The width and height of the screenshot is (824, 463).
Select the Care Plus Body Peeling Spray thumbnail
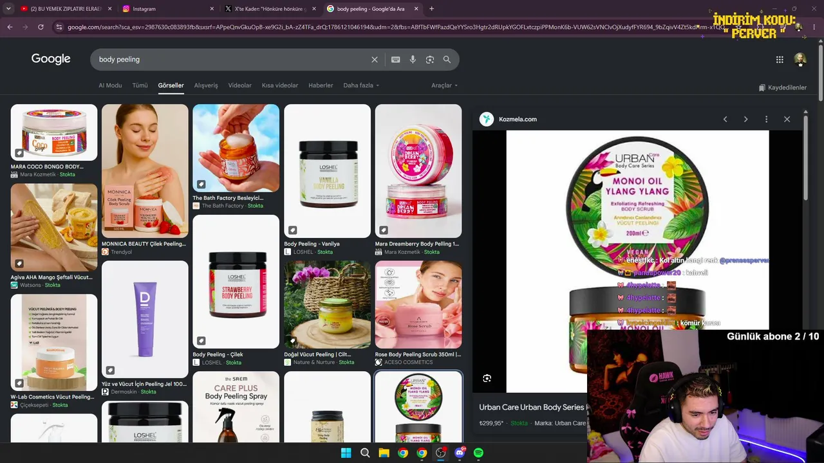tap(236, 406)
